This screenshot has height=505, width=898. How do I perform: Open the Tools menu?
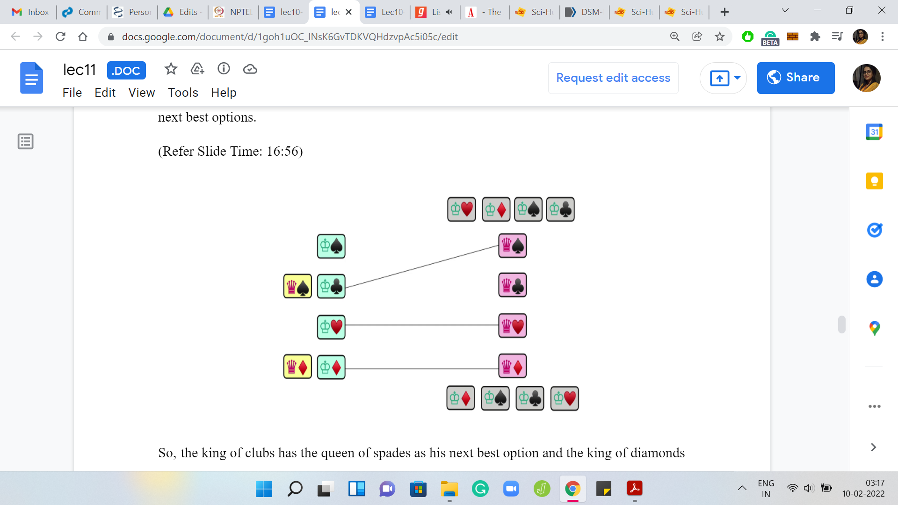[183, 93]
